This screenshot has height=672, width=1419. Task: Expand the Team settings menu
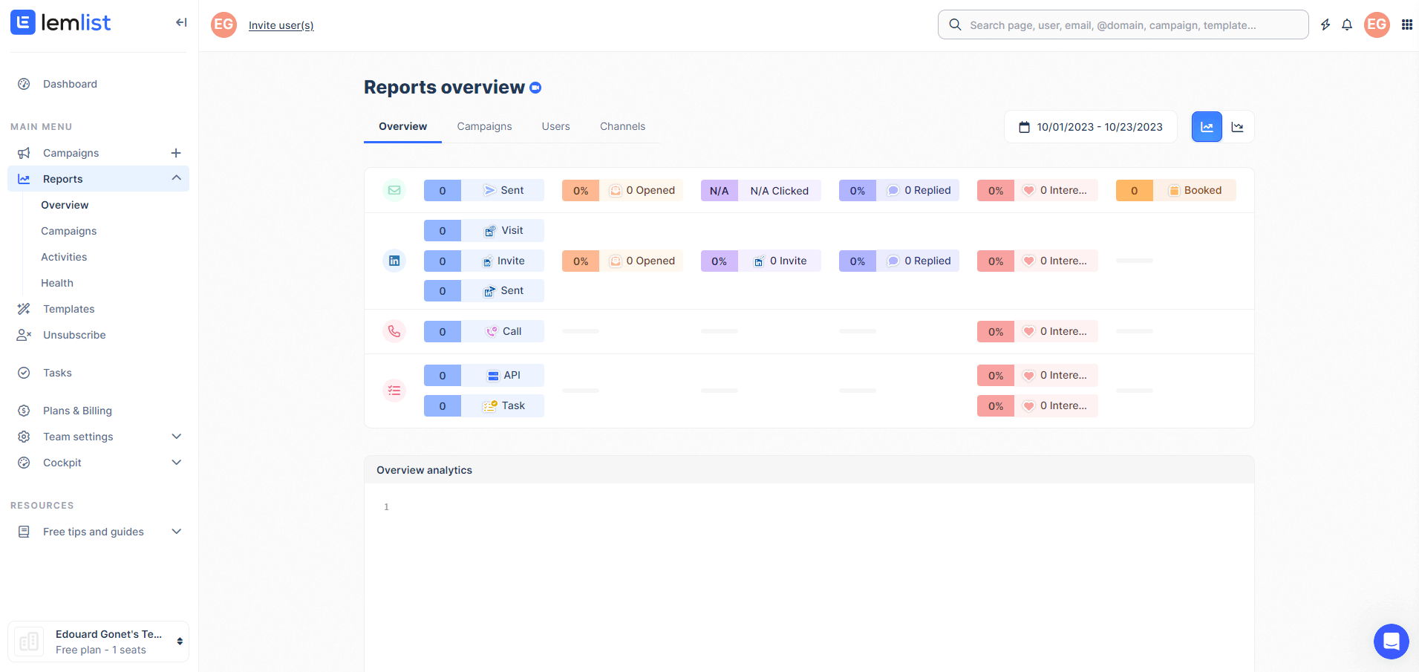tap(176, 436)
